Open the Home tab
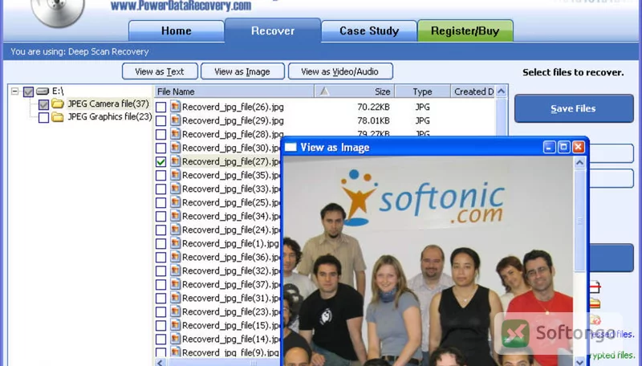The image size is (642, 366). click(x=176, y=31)
